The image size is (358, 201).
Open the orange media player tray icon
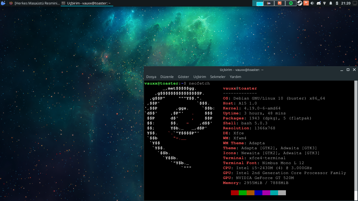pyautogui.click(x=306, y=3)
